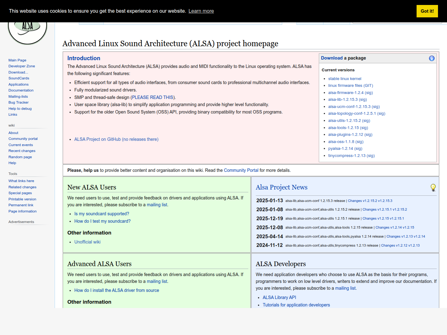The image size is (447, 335).
Task: Go to Main Page in the sidebar
Action: point(17,60)
